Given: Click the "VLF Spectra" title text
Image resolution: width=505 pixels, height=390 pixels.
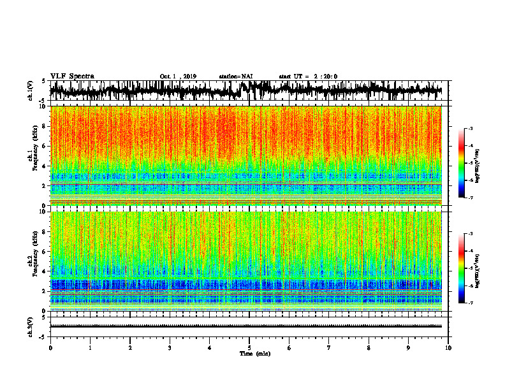Looking at the screenshot, I should 72,76.
